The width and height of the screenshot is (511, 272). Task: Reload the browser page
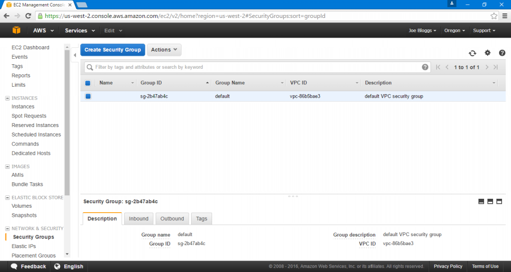28,16
